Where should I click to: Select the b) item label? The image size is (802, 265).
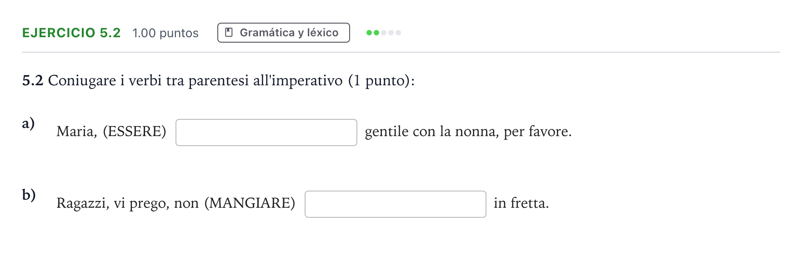click(29, 195)
